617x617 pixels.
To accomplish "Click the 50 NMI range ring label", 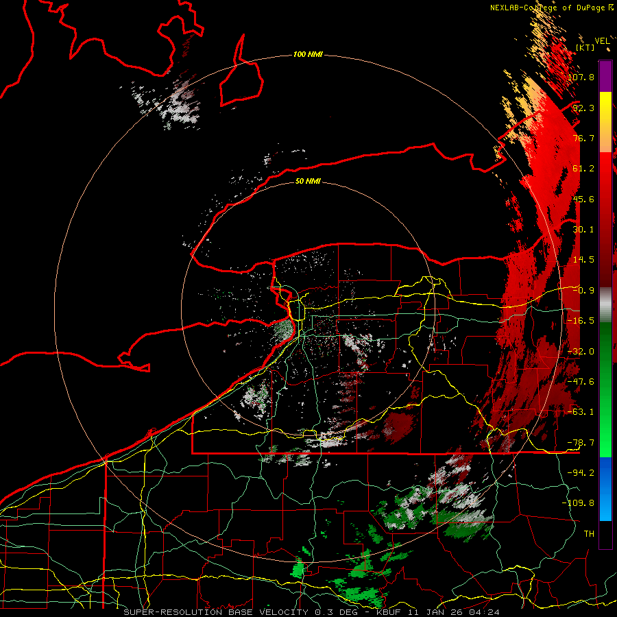I will (x=308, y=181).
